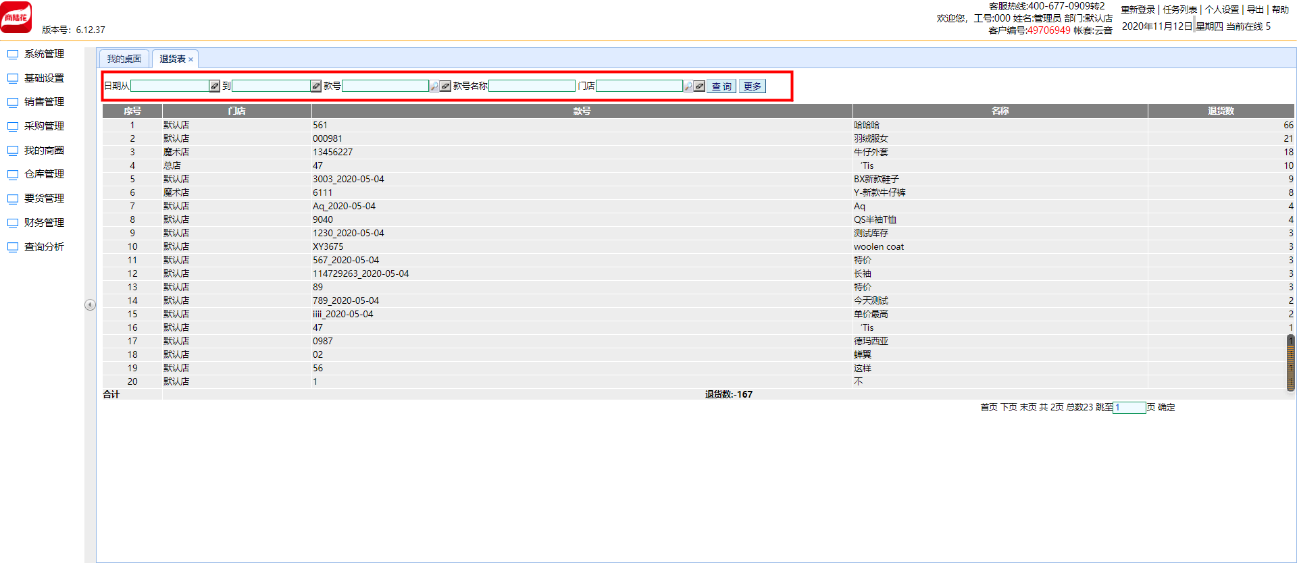The width and height of the screenshot is (1297, 563).
Task: Sort by the 门店 column header
Action: tap(236, 111)
